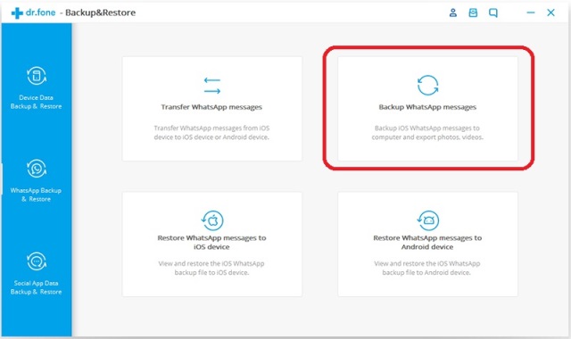The width and height of the screenshot is (571, 339).
Task: Click 'backup file to iOS device' description
Action: (x=211, y=272)
